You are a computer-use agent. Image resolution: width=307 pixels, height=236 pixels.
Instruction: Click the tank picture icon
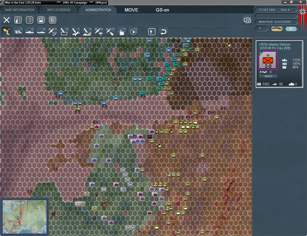click(277, 28)
